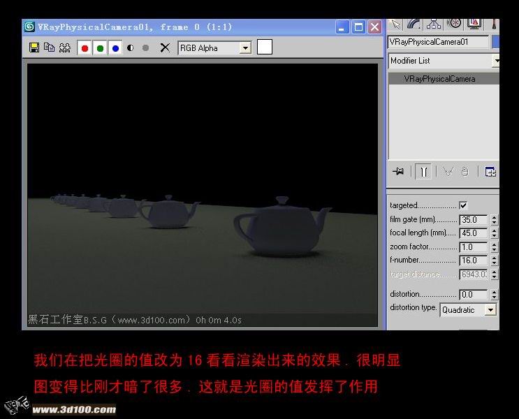Toggle the green channel button
Screen dimensions: 519x419
point(100,48)
